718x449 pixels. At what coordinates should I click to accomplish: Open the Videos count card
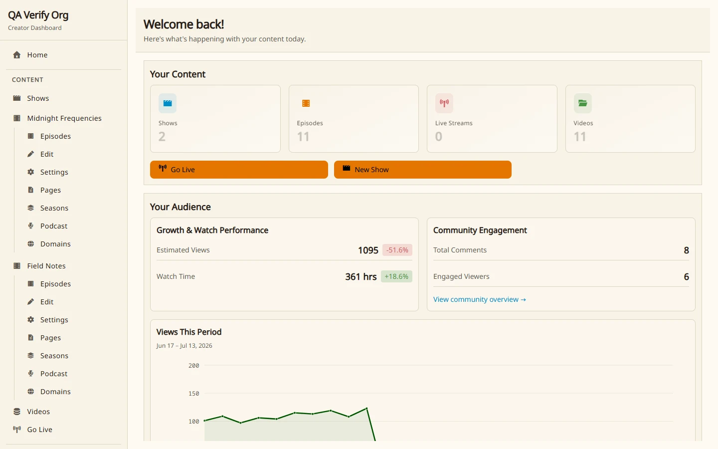[630, 119]
